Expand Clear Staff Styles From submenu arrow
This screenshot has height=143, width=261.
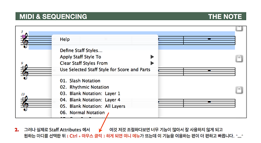(x=152, y=63)
